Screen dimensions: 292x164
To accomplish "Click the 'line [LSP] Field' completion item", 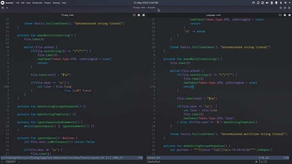I will click(78, 91).
